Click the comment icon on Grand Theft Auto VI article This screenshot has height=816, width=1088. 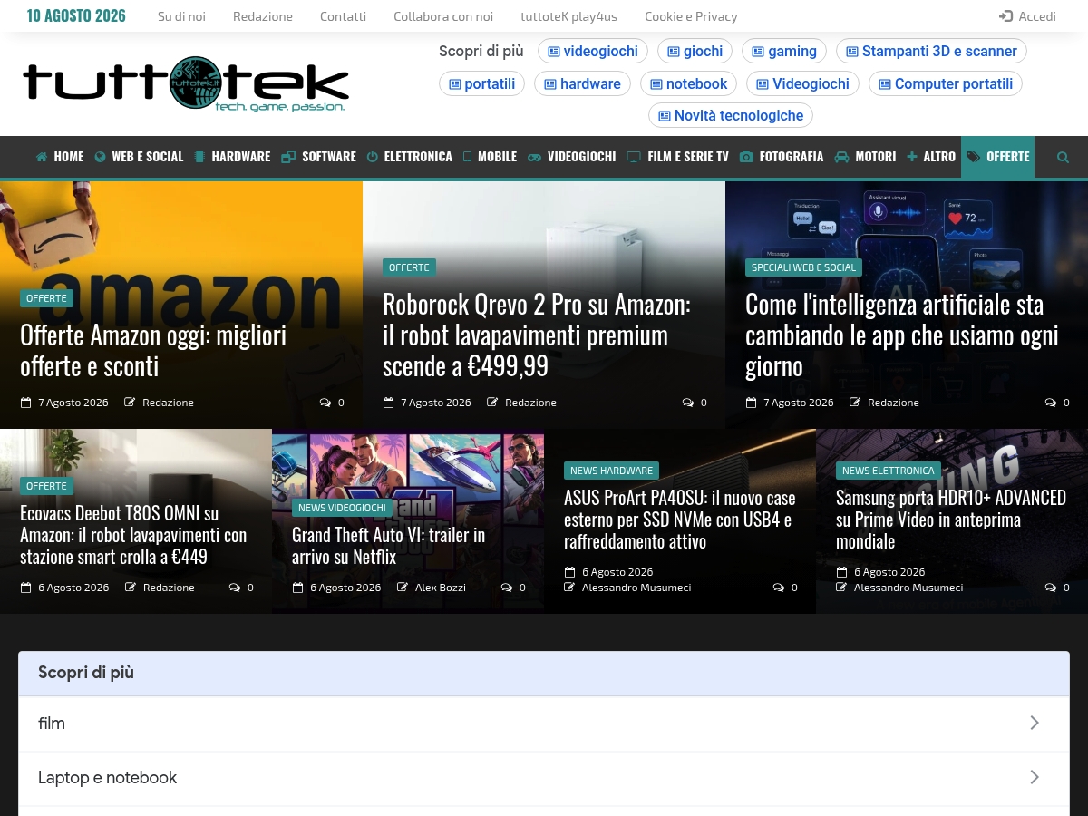coord(507,588)
